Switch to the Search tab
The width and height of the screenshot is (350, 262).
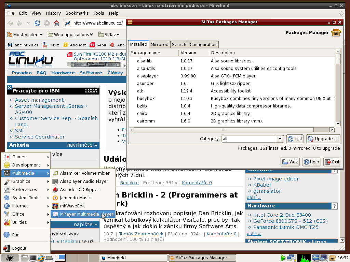point(179,45)
